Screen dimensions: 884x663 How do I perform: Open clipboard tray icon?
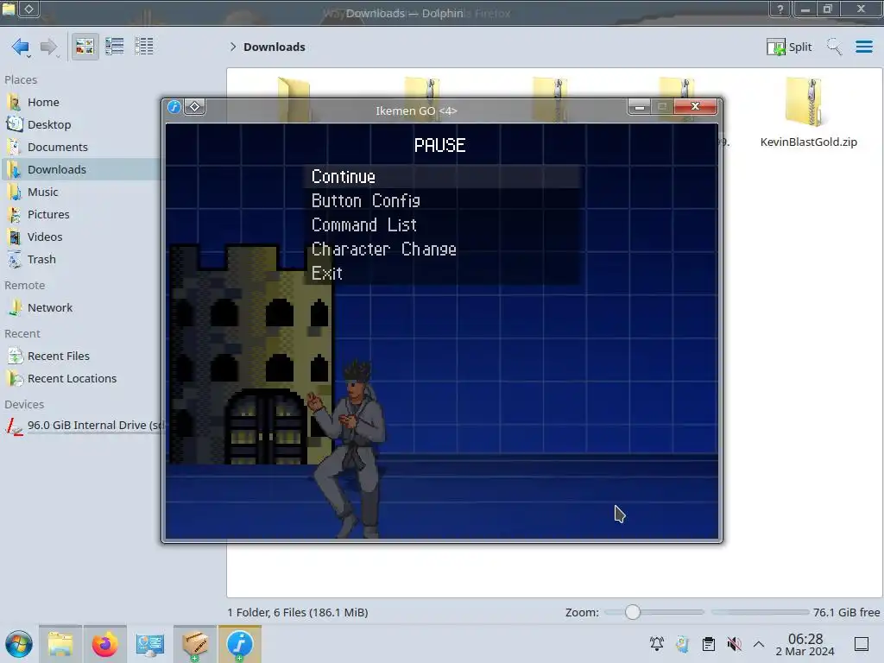pyautogui.click(x=708, y=644)
